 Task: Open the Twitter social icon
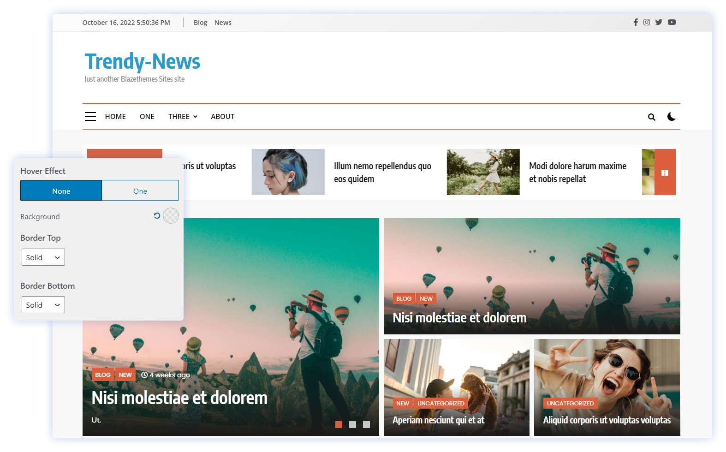click(x=658, y=22)
